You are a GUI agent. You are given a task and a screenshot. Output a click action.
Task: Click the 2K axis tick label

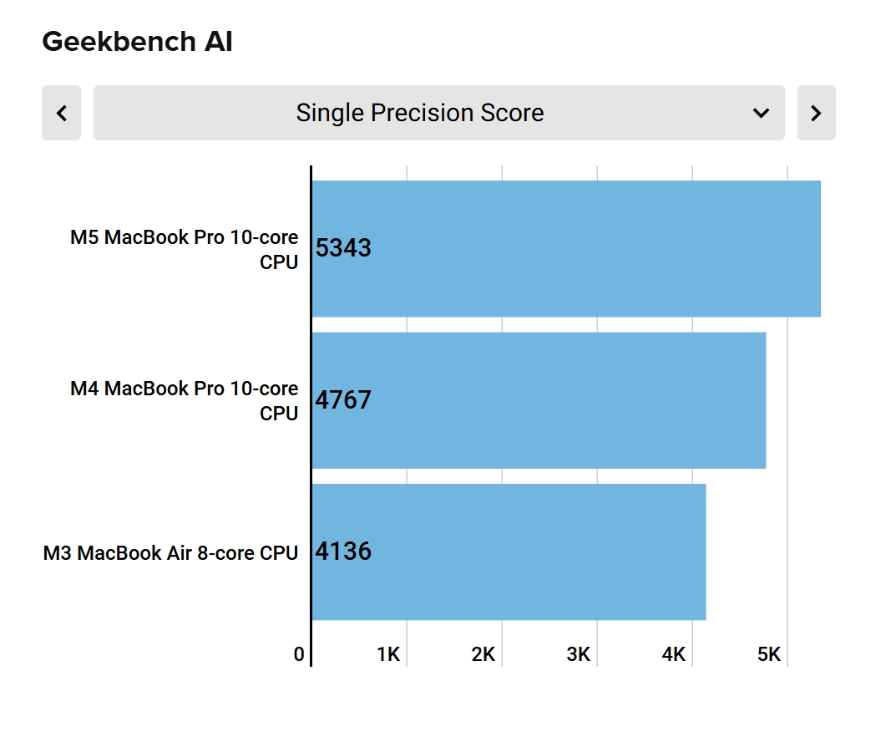pos(484,654)
